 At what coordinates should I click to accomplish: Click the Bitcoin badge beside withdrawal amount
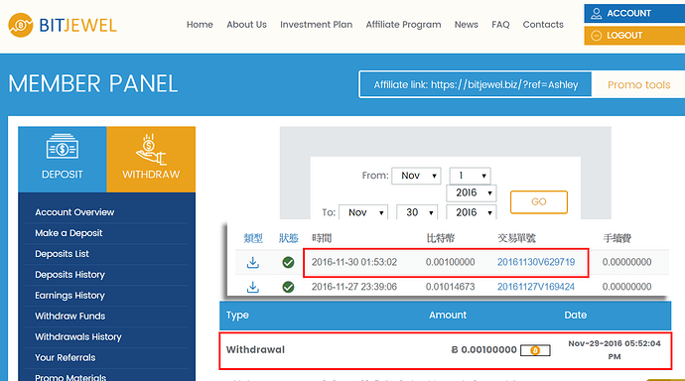535,350
